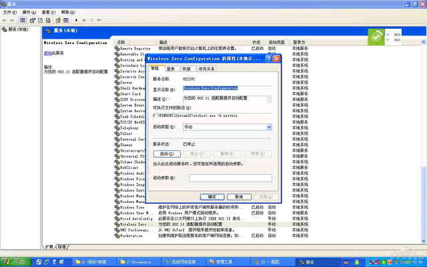Screen dimensions: 427x267
Task: Switch to the 登录 tab in the dialog
Action: (171, 69)
